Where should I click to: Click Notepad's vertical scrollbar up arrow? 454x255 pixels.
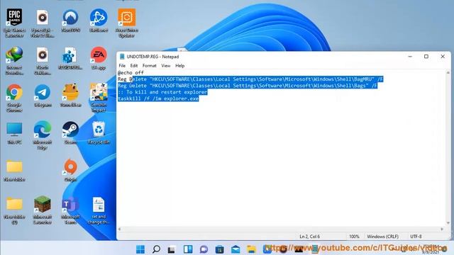pos(448,73)
